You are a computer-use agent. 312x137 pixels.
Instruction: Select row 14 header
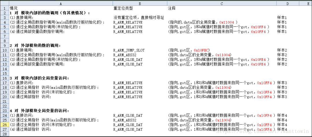pos(5,69)
